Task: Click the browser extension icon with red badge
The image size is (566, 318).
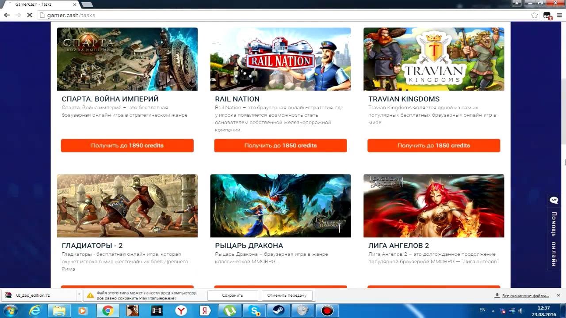Action: (547, 15)
